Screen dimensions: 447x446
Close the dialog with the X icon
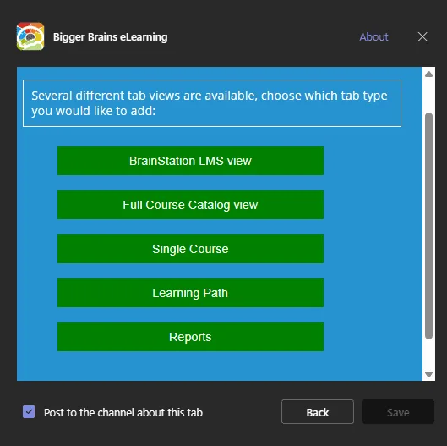click(422, 36)
